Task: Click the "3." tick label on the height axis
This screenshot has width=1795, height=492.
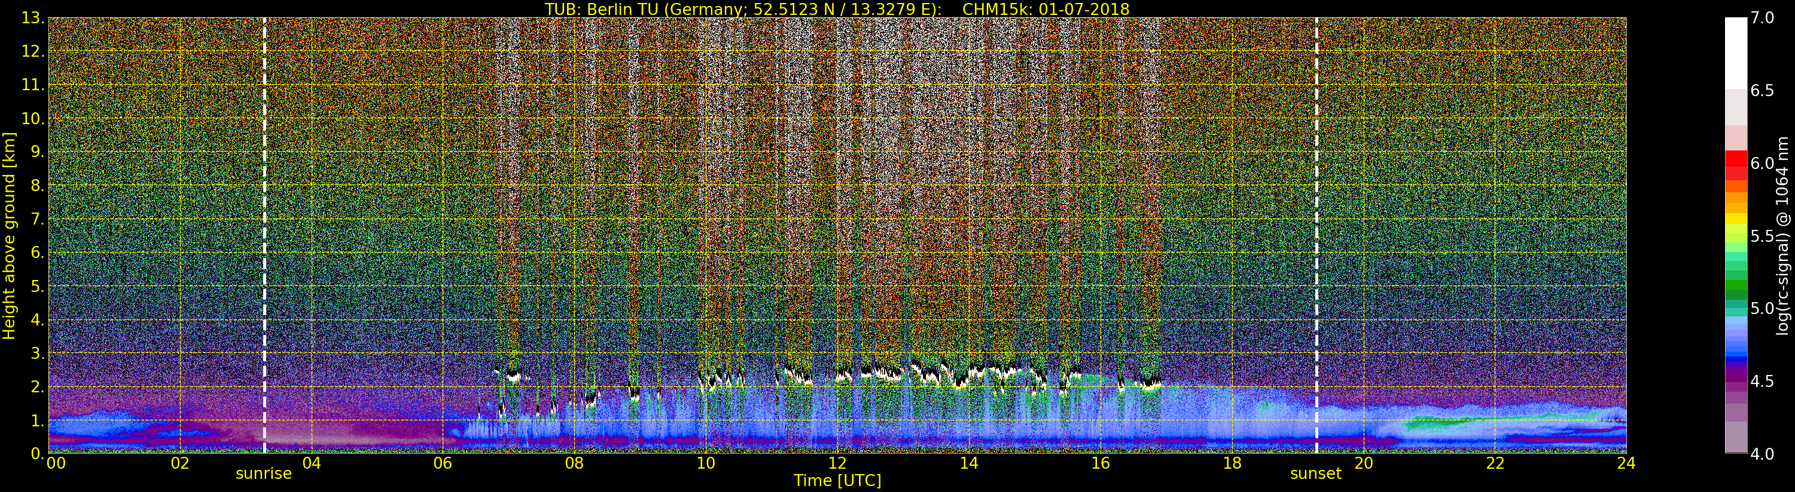Action: (38, 353)
